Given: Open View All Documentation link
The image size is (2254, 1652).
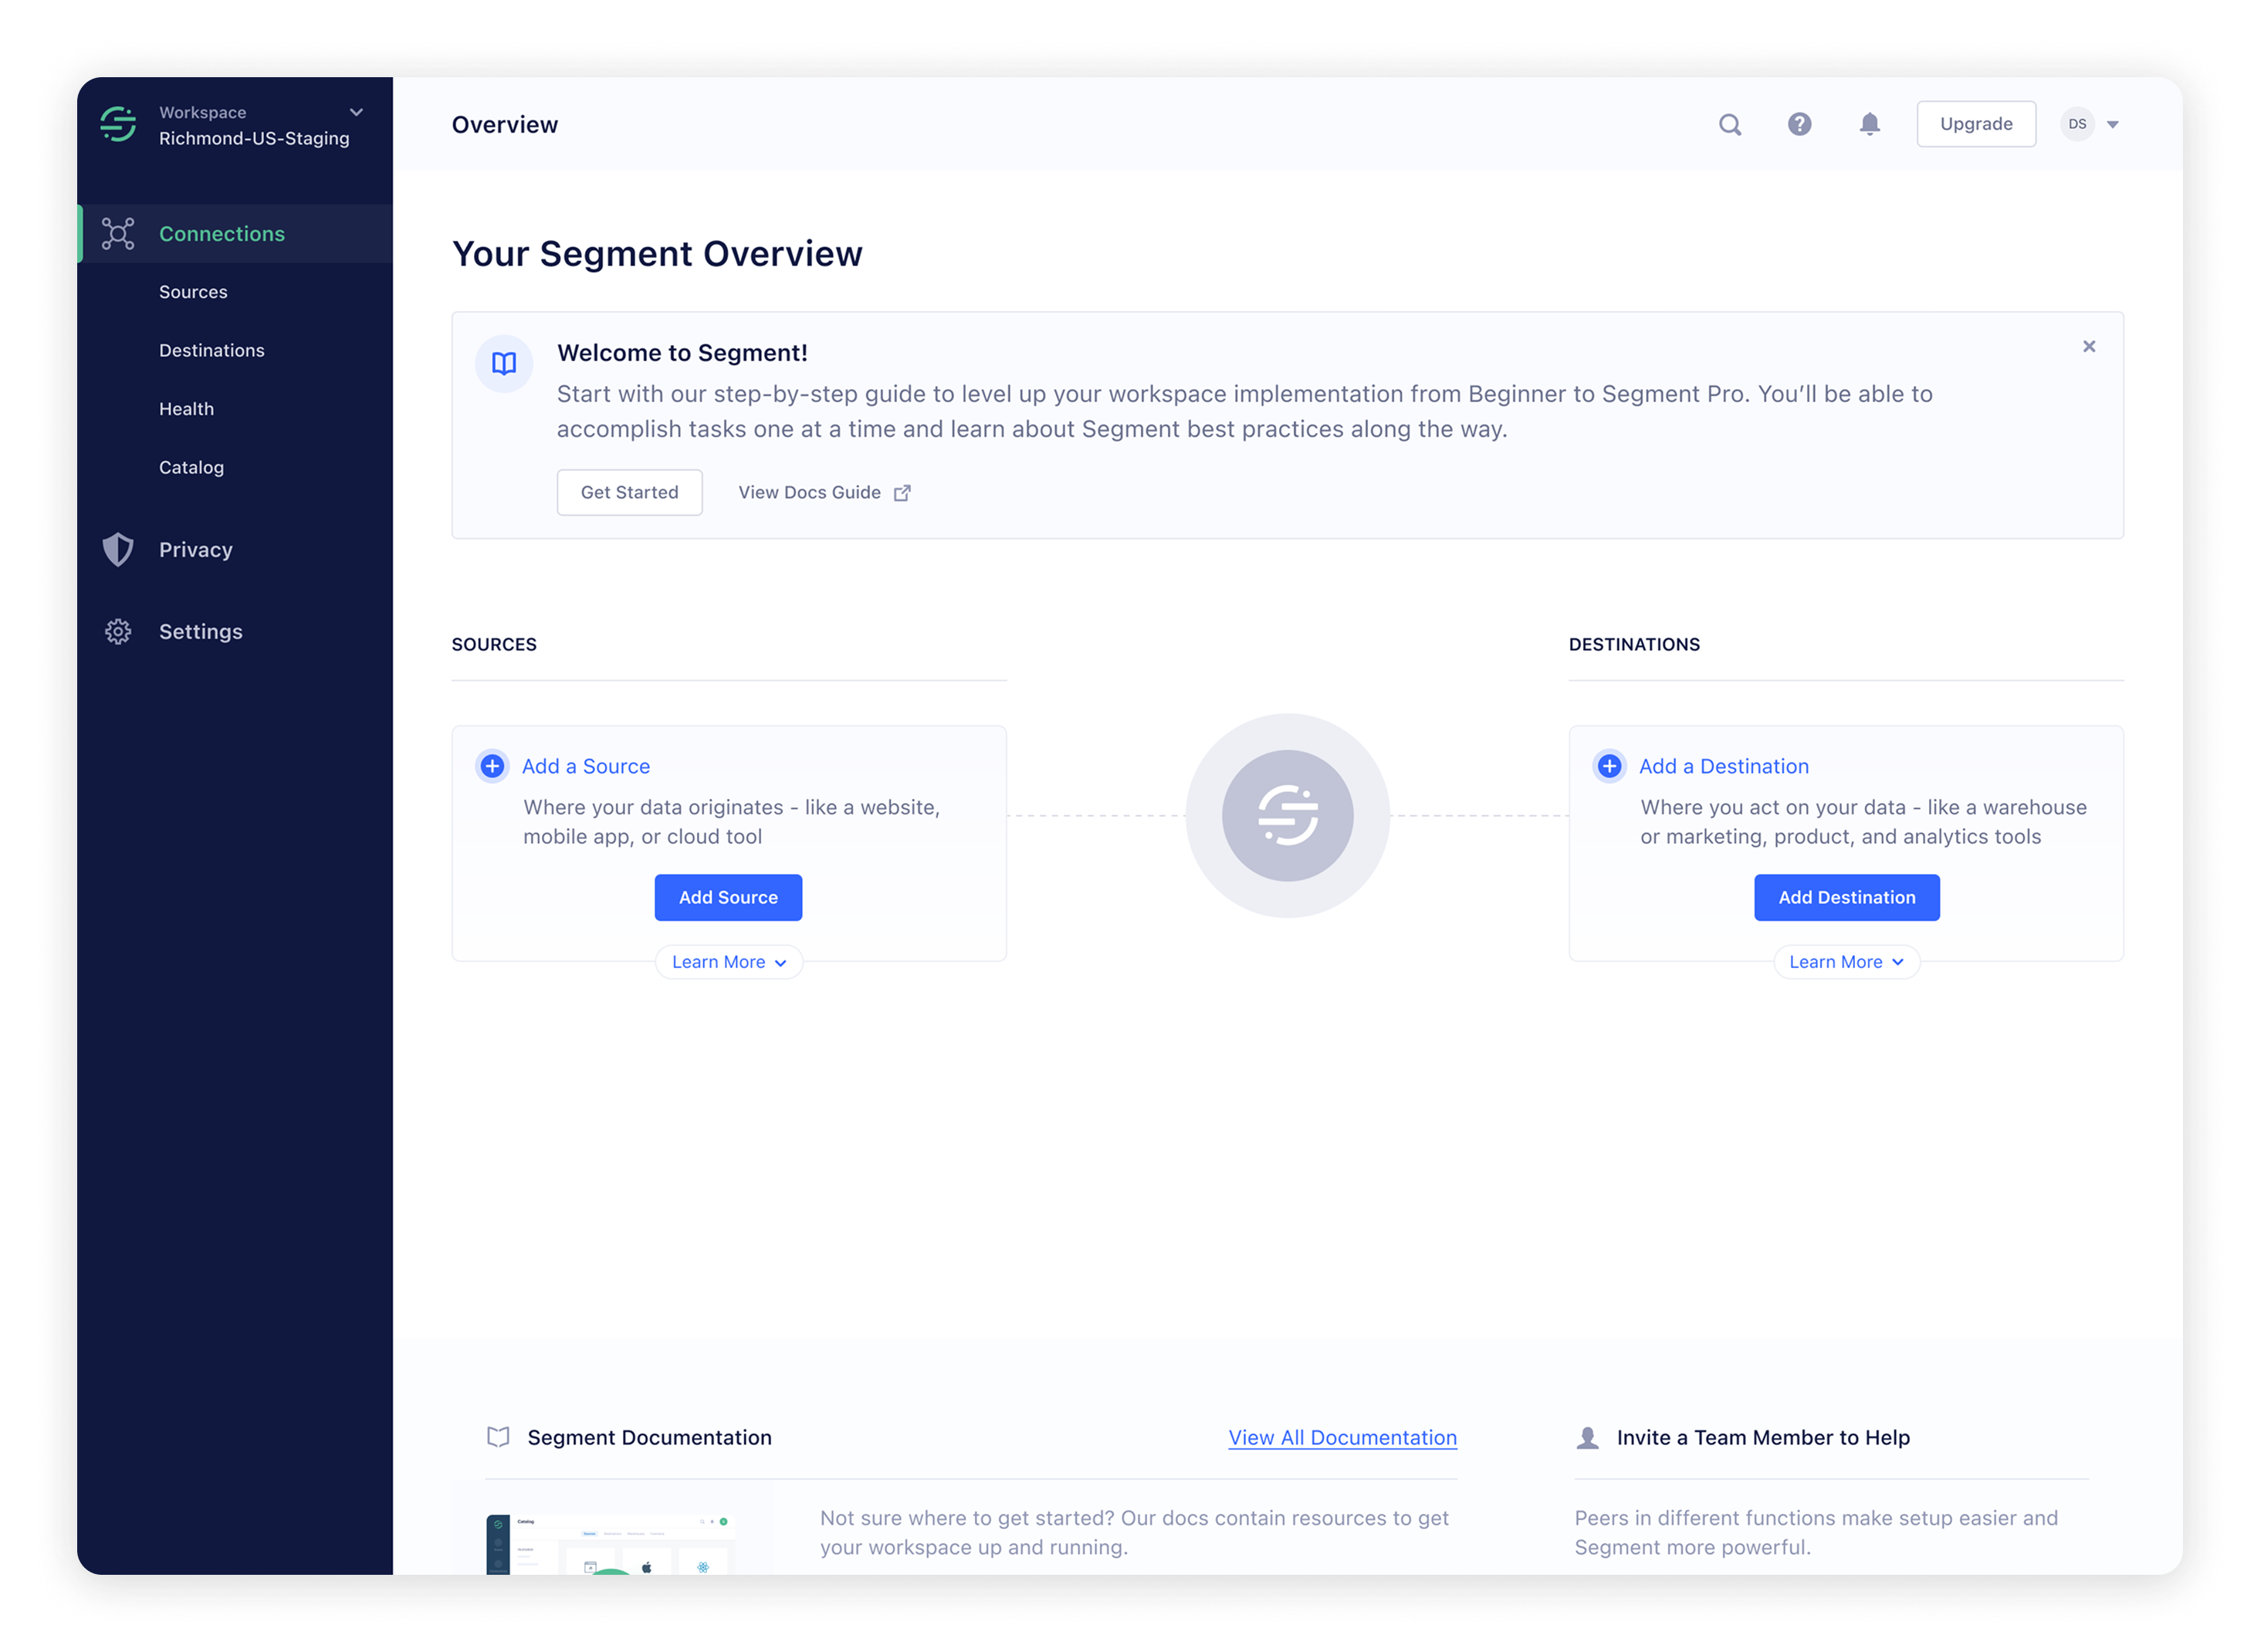Looking at the screenshot, I should pos(1342,1437).
